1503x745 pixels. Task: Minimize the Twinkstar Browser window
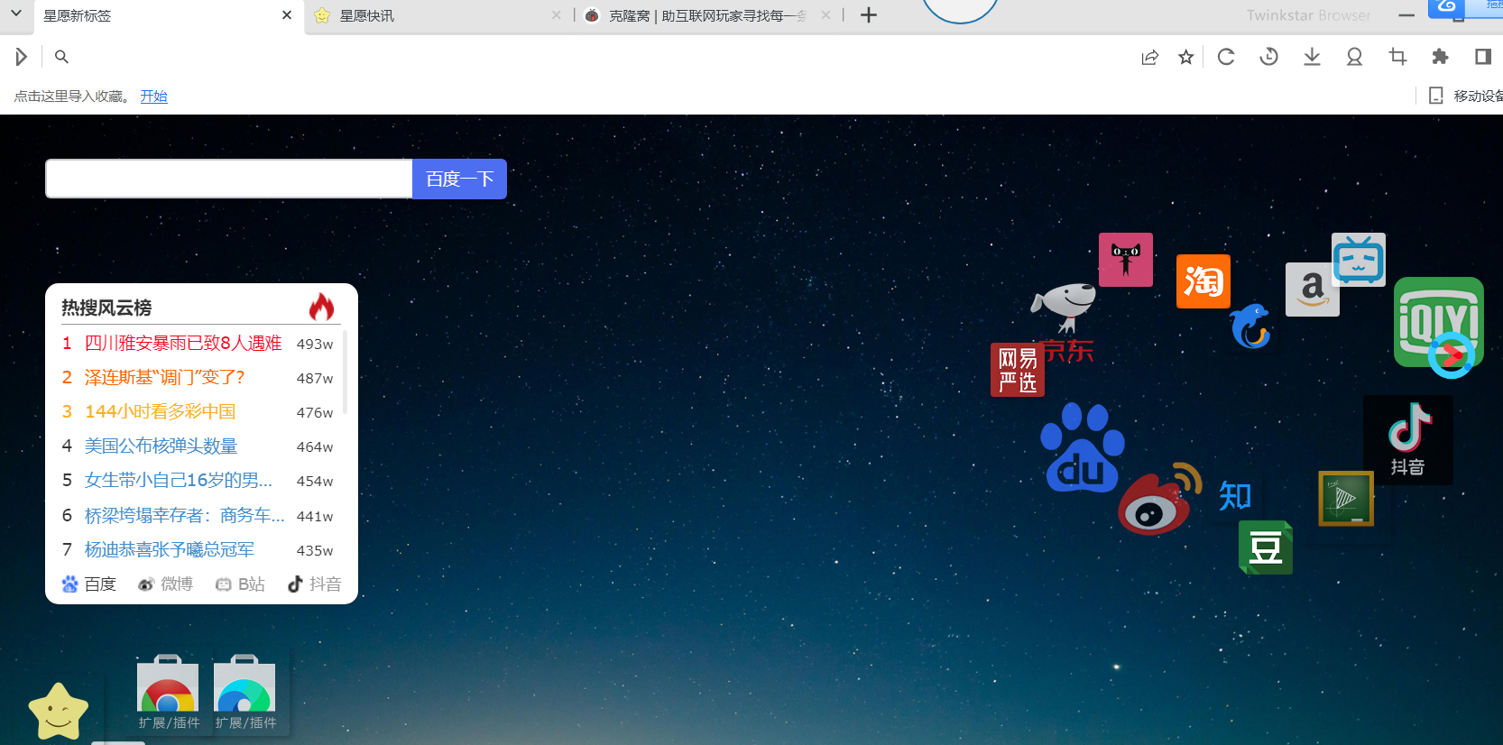[1406, 15]
